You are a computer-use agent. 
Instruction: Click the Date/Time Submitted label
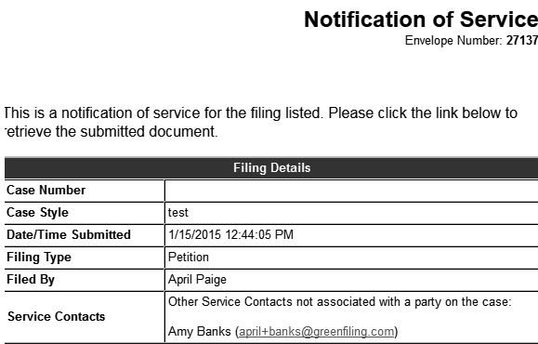[69, 235]
